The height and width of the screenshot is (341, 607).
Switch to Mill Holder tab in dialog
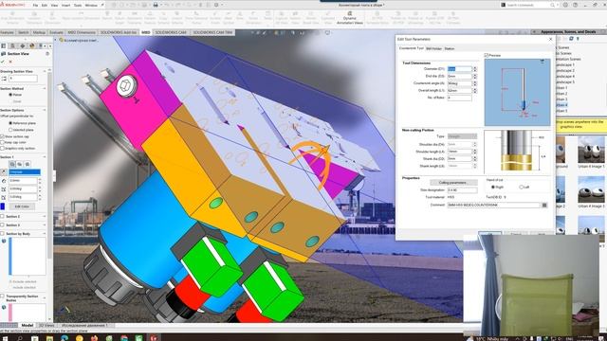[x=433, y=48]
